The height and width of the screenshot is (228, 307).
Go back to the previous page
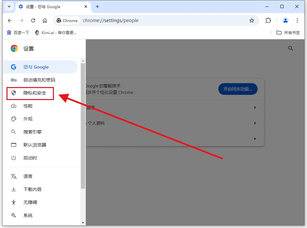pyautogui.click(x=10, y=20)
